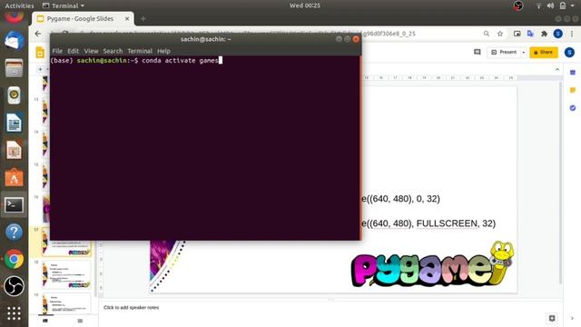Open the clock showing Wed 00:25
This screenshot has height=327, width=581.
coord(305,5)
